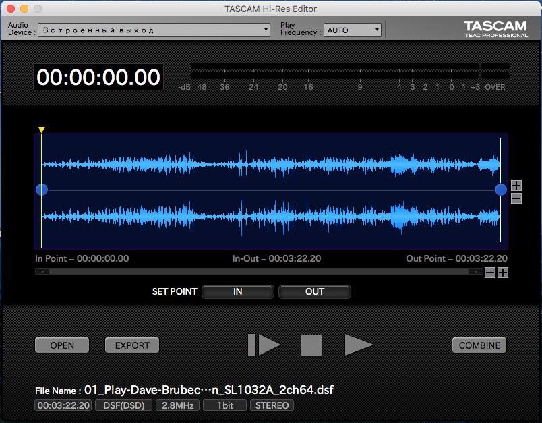
Task: Click the Out Point time readout
Action: [456, 258]
